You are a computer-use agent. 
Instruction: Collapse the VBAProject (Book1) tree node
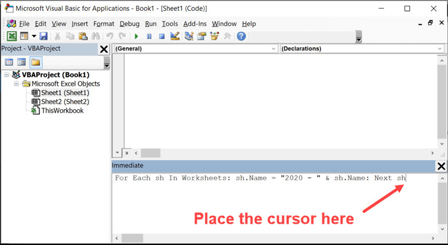6,75
